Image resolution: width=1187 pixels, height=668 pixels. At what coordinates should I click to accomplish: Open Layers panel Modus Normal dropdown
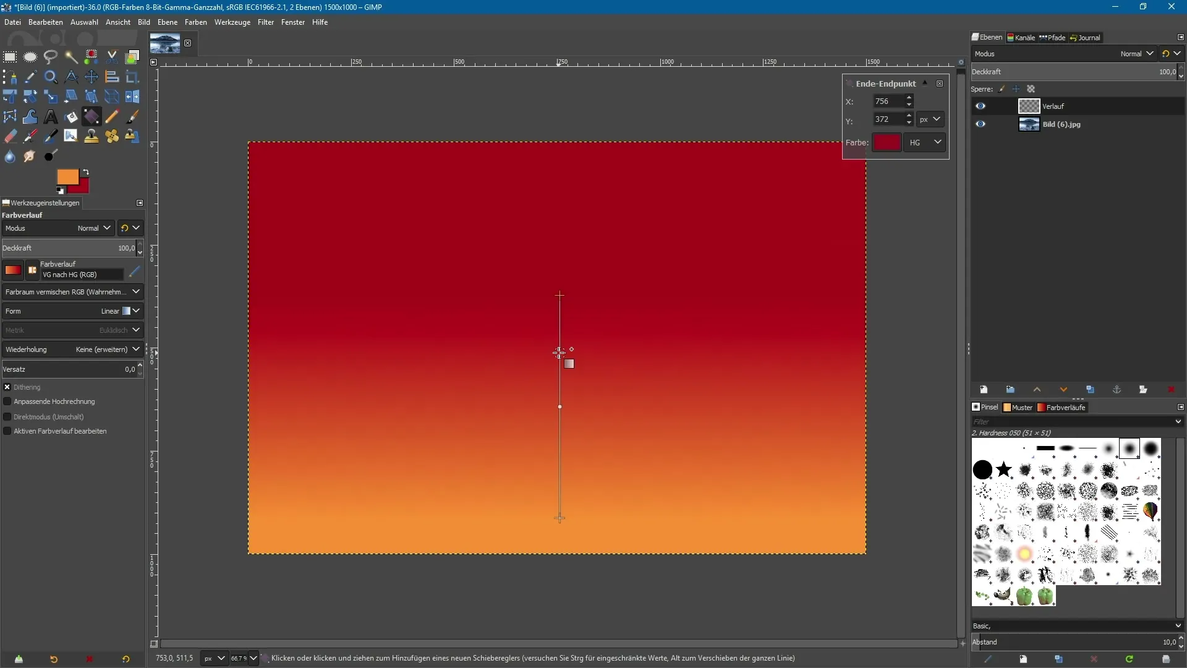point(1063,54)
